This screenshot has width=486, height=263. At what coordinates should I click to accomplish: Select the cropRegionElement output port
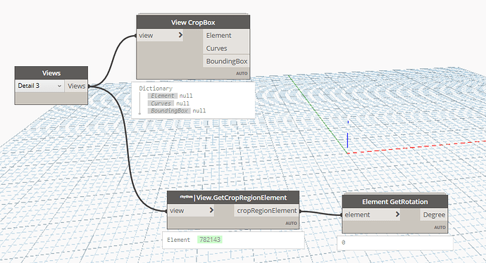[x=266, y=211]
